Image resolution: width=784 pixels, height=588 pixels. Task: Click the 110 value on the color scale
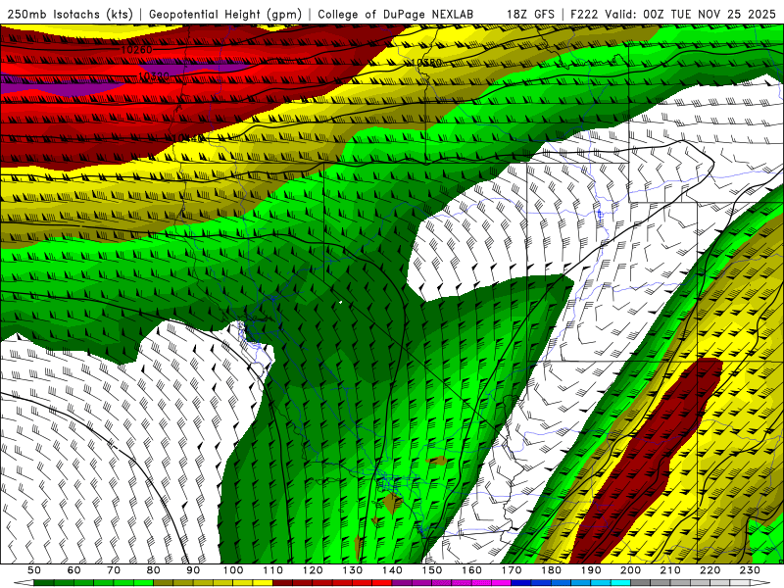(x=272, y=570)
